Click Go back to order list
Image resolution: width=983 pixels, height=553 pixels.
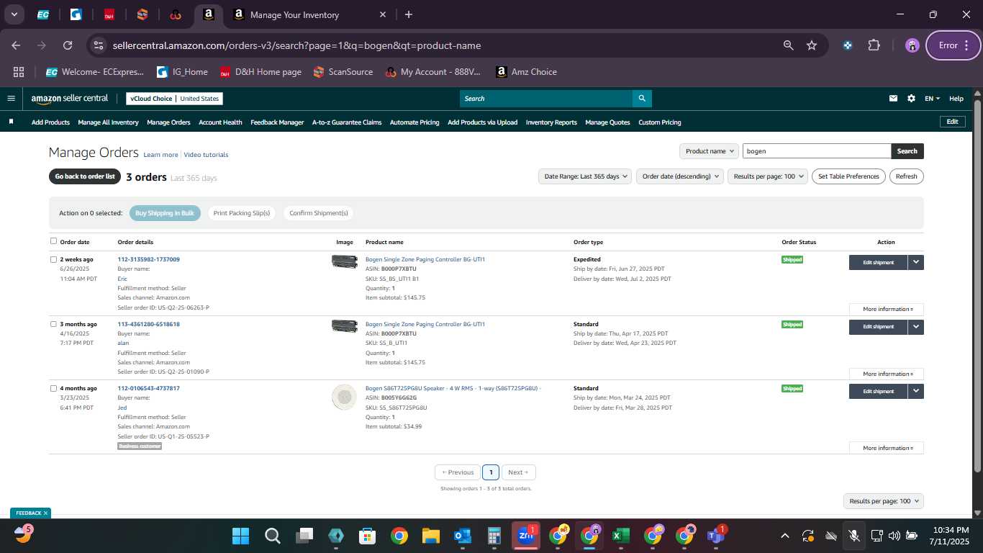[x=85, y=176]
